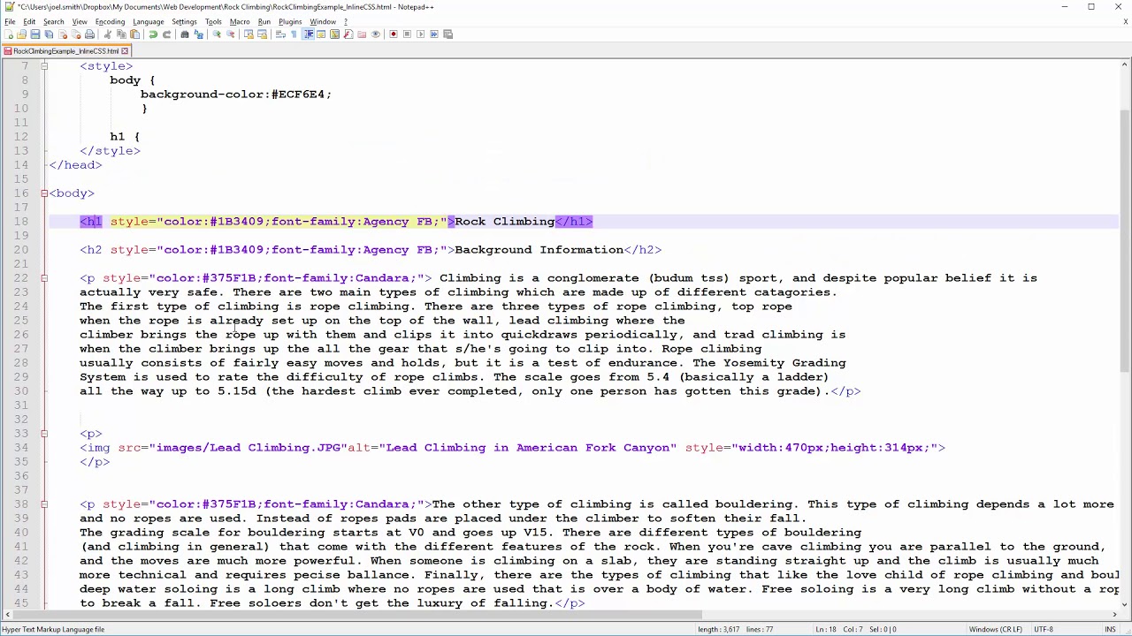This screenshot has width=1132, height=636.
Task: Click the file monitoring eye icon
Action: point(376,34)
